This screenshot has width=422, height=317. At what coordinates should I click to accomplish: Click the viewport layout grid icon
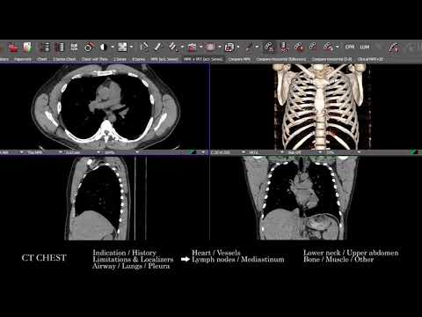coord(122,47)
